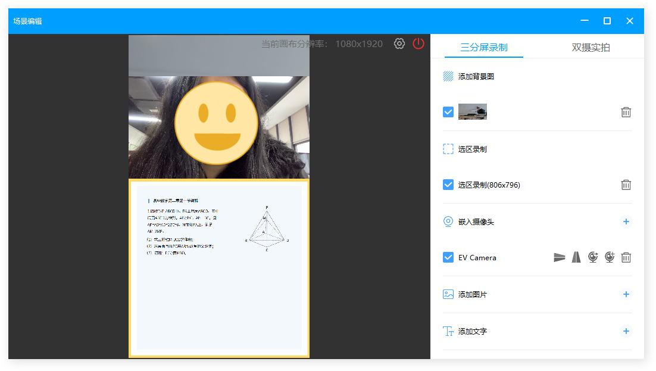Disable the 选区录制(806x796) checkbox
The image size is (656, 371).
click(448, 185)
